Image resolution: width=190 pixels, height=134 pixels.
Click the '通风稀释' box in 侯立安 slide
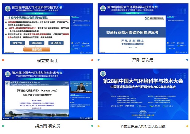tap(37, 43)
